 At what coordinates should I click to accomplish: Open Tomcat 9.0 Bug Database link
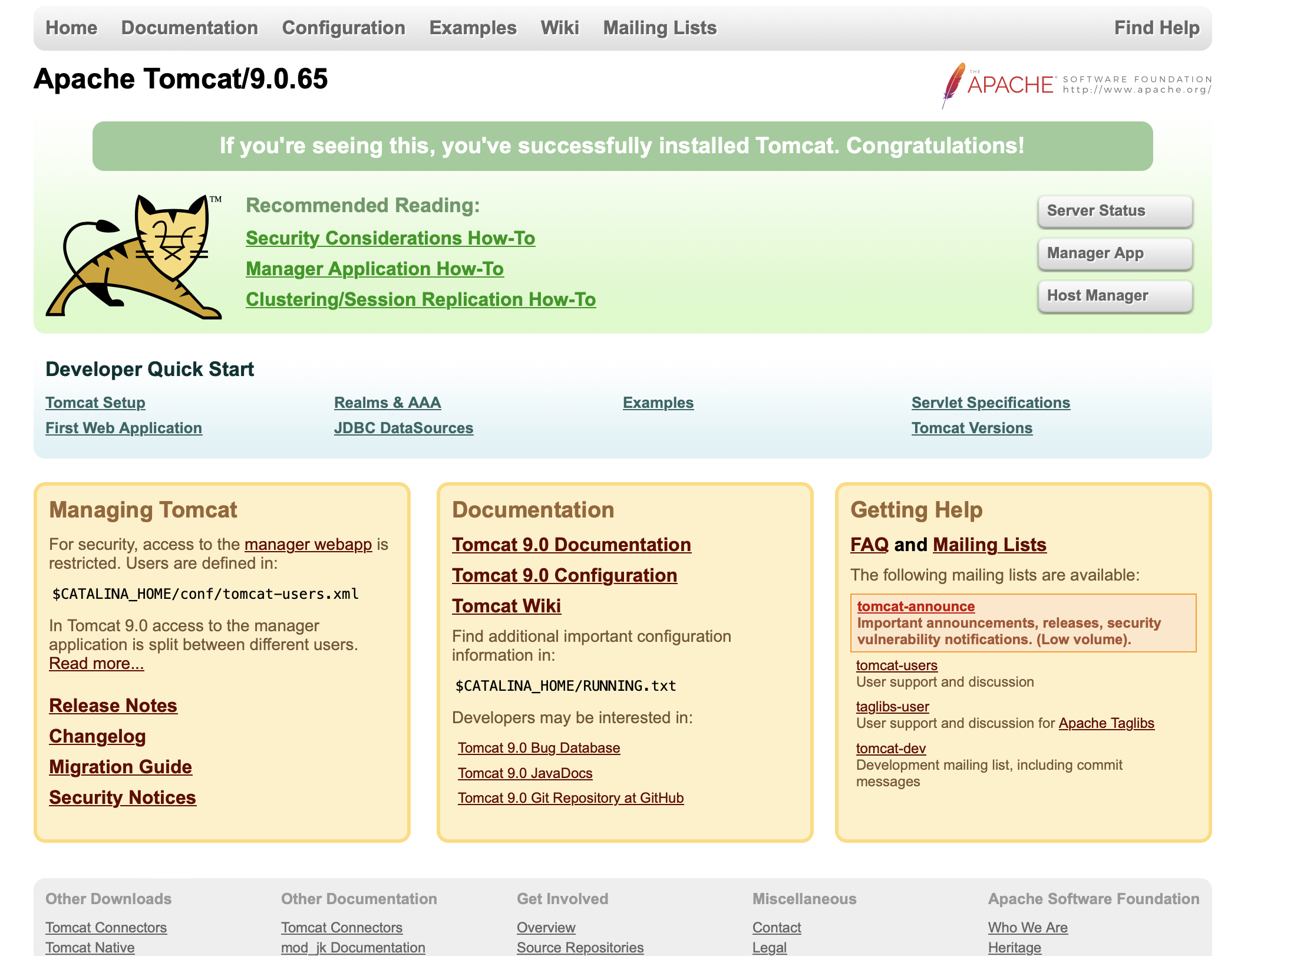click(x=539, y=748)
